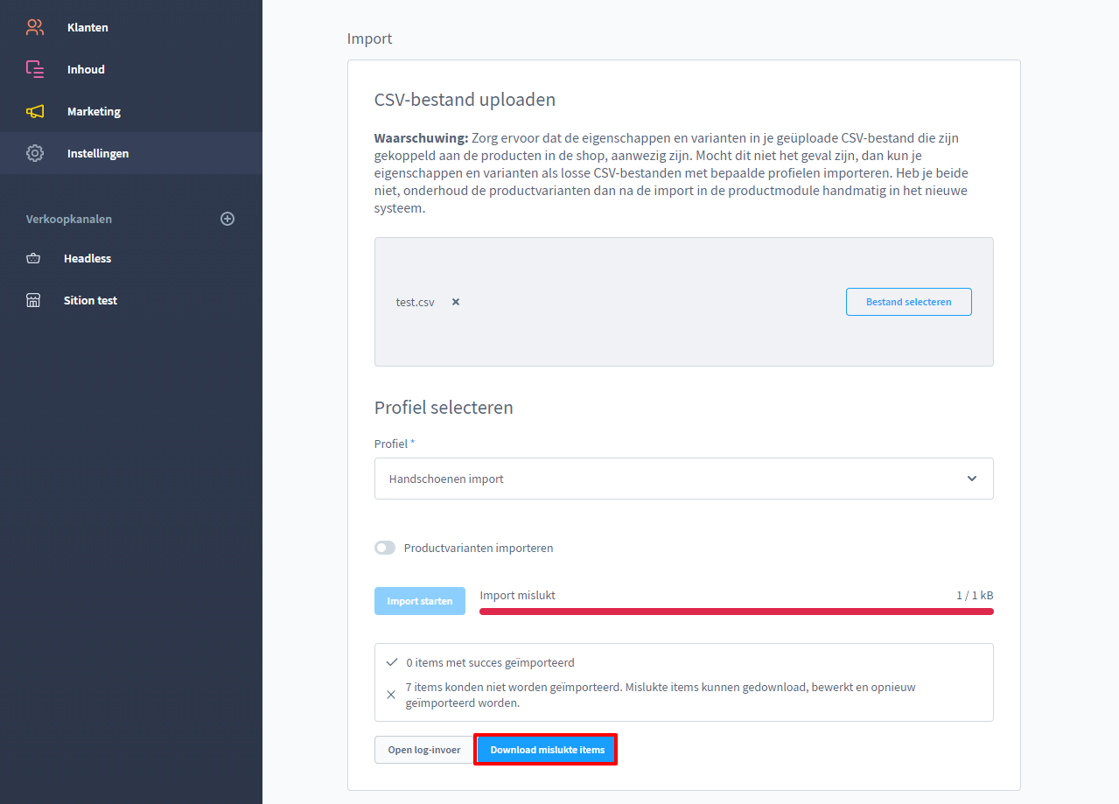Open the Inhoud menu item
This screenshot has height=804, width=1119.
(x=86, y=69)
